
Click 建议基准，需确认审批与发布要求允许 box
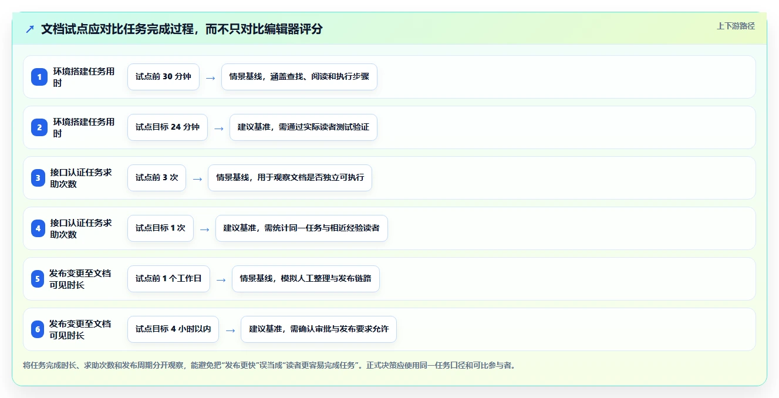[319, 329]
